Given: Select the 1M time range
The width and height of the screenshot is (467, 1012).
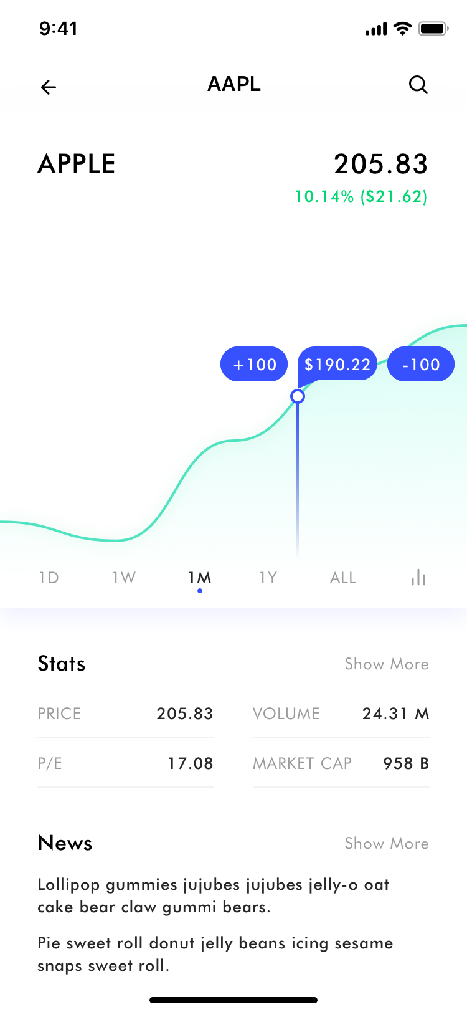Looking at the screenshot, I should coord(199,578).
